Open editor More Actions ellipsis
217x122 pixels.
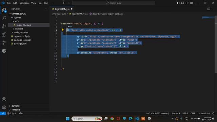[213, 9]
